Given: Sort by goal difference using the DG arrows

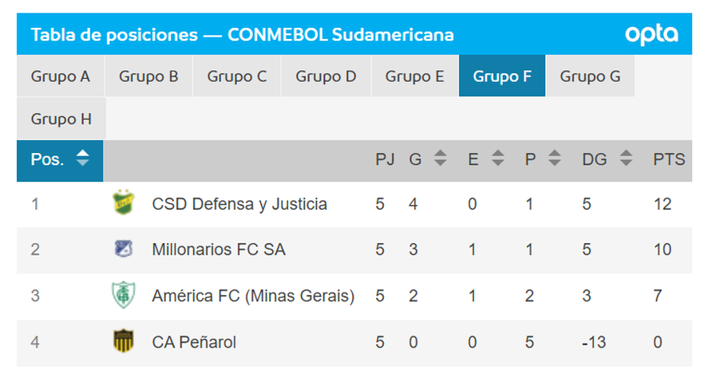Looking at the screenshot, I should point(627,159).
